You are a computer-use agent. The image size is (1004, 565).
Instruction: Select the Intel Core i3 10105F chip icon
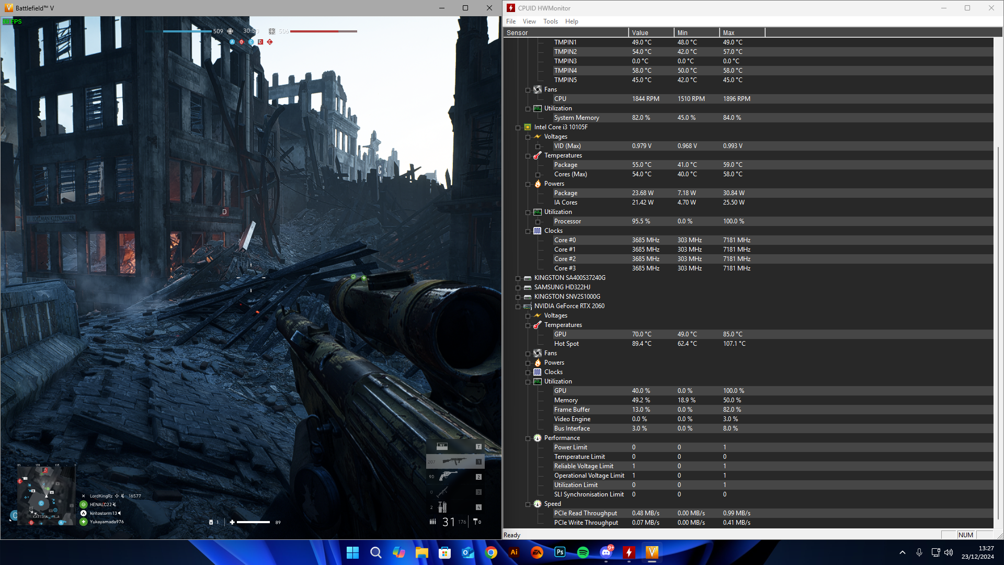(528, 127)
